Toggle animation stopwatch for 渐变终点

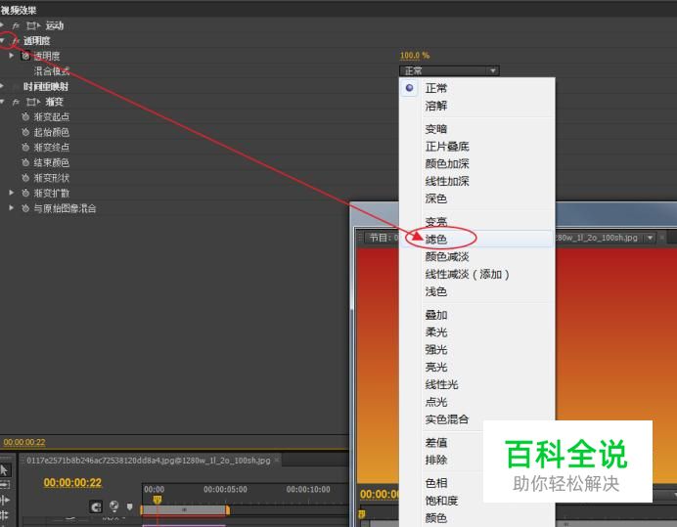coord(25,148)
